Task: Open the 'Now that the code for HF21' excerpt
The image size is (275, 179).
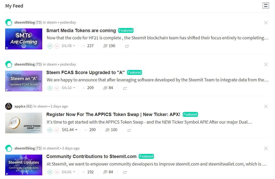Action: (158, 38)
